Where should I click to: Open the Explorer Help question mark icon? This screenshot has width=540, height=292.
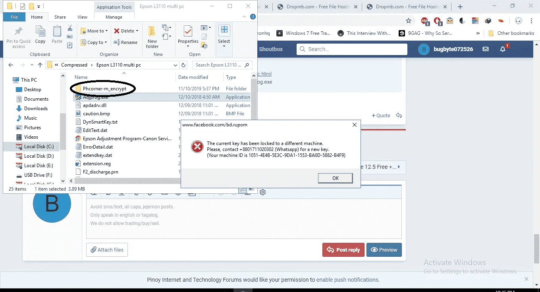pyautogui.click(x=253, y=17)
